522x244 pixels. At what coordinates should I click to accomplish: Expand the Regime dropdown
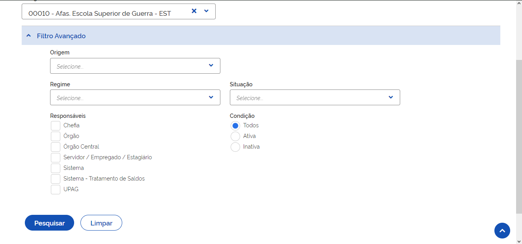[135, 97]
